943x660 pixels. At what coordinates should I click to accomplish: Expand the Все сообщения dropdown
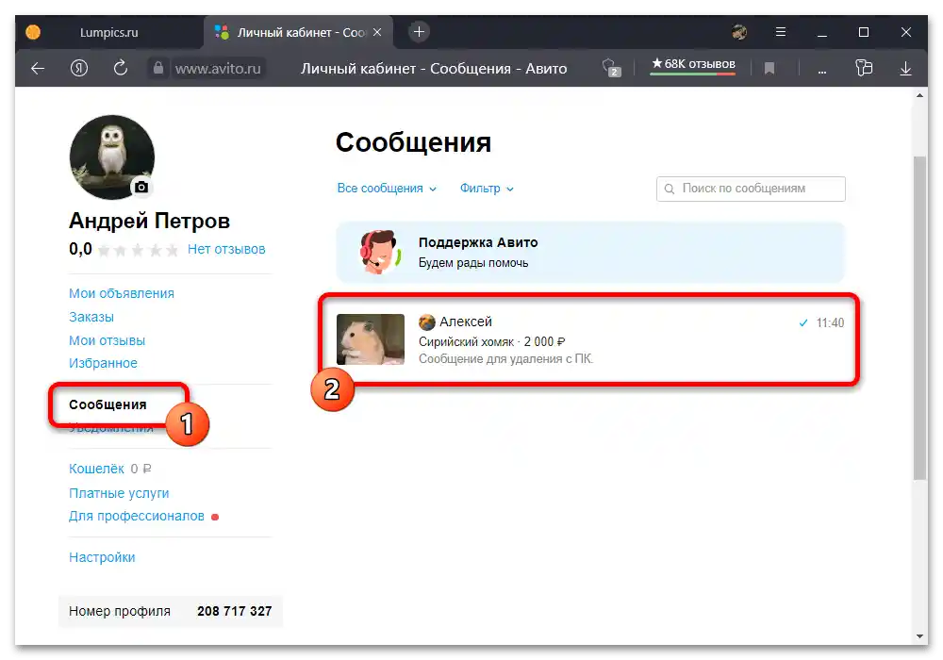(x=387, y=189)
